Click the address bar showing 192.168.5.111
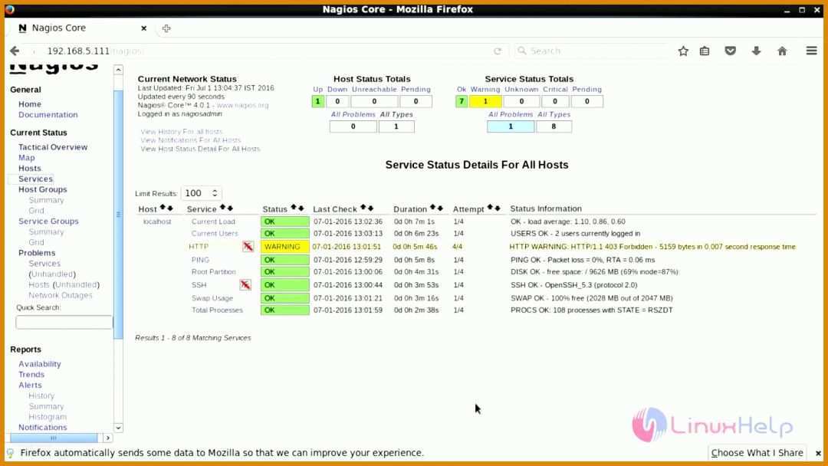The width and height of the screenshot is (828, 466). point(264,51)
